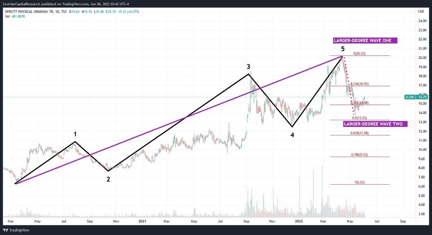432x235 pixels.
Task: Click the 20.00 price axis label
Action: [423, 58]
